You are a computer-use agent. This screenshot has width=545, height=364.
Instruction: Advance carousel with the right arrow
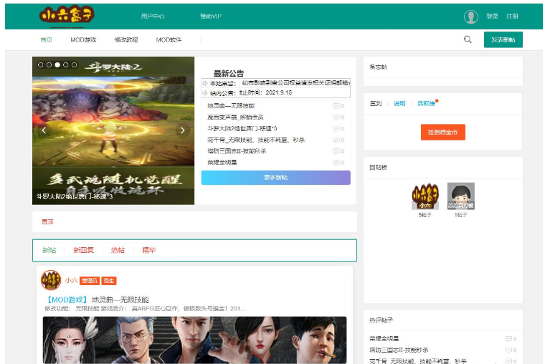tap(182, 130)
